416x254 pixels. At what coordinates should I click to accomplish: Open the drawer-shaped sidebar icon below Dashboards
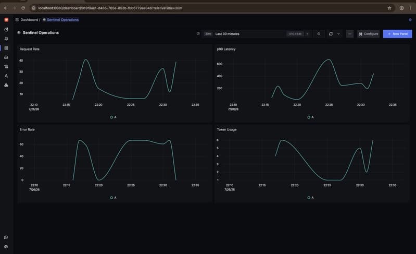click(6, 57)
